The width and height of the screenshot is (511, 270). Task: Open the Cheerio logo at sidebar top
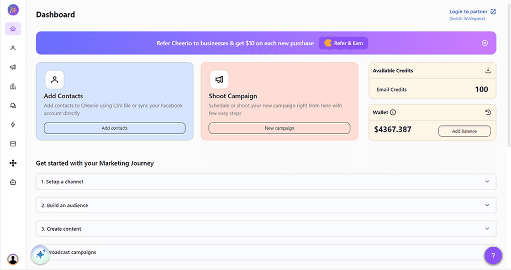pyautogui.click(x=13, y=10)
